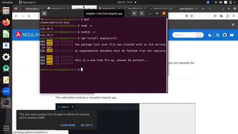
Task: Select main.ts editor tab
Action: [x=65, y=107]
